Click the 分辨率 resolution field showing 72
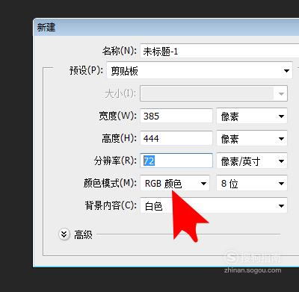Screen dimensions: 299x292 click(x=176, y=161)
